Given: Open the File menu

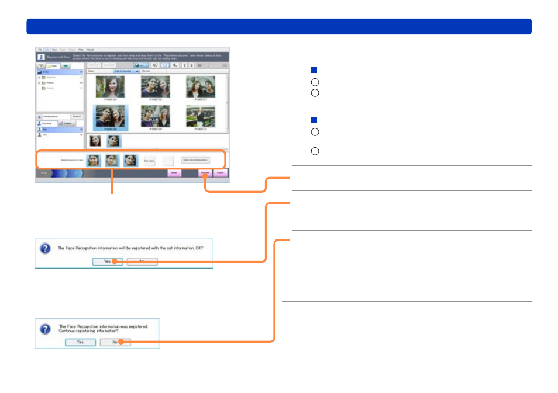Looking at the screenshot, I should 40,50.
